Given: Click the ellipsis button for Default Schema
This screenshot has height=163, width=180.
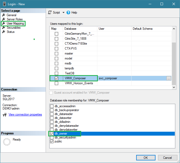Looking at the screenshot, I should [169, 78].
